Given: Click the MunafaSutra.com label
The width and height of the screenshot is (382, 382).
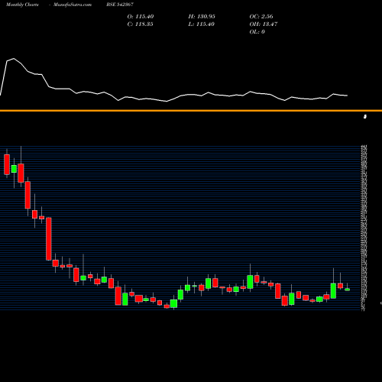Looking at the screenshot, I should coord(73,5).
